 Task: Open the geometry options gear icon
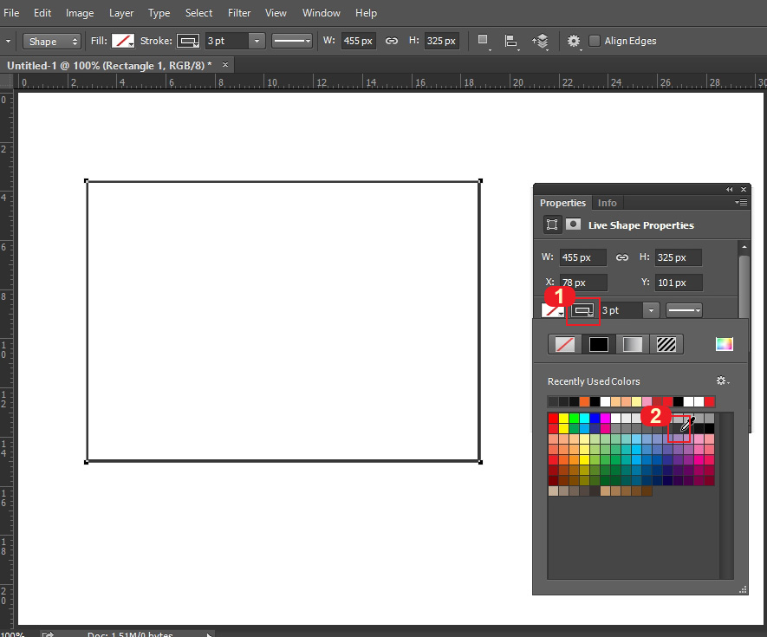(x=574, y=41)
